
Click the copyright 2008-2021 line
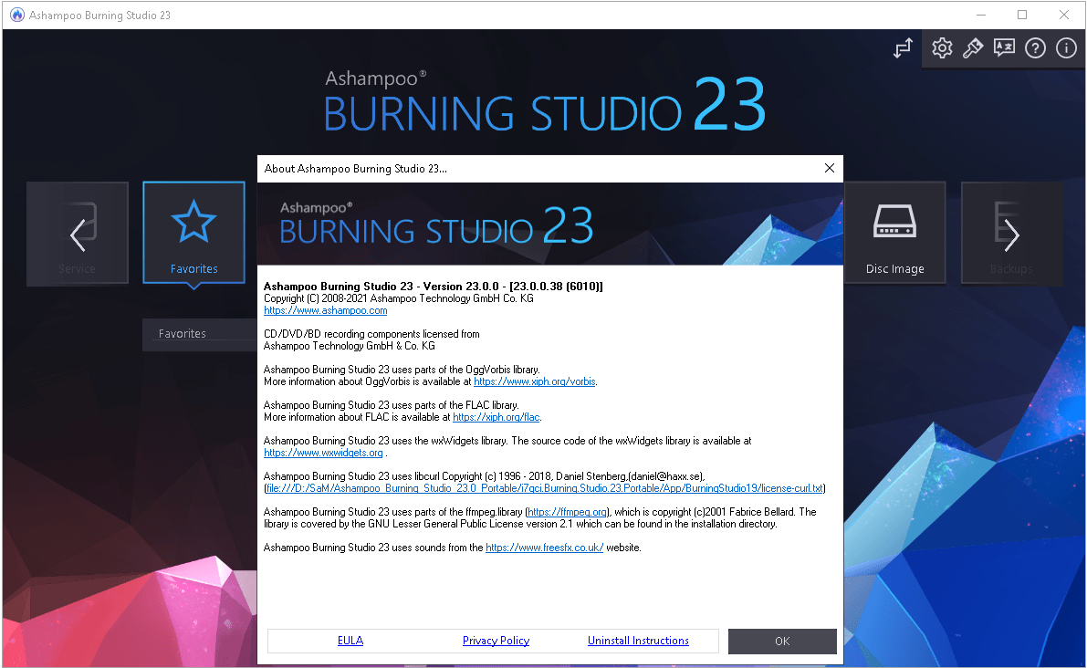399,298
